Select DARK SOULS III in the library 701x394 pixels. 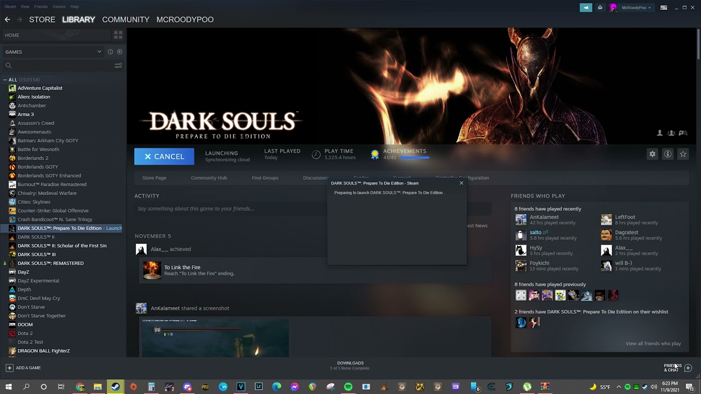pyautogui.click(x=37, y=254)
